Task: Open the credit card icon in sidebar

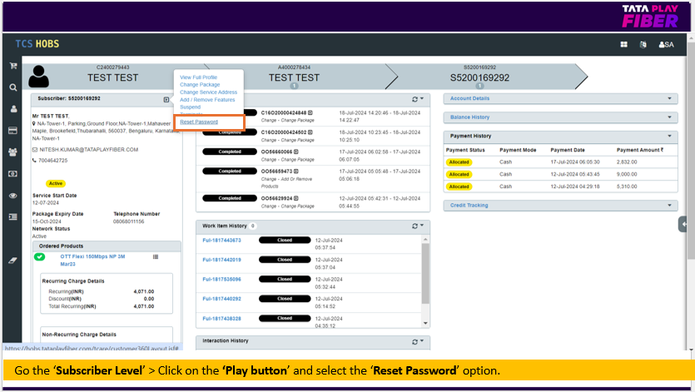Action: click(x=12, y=131)
